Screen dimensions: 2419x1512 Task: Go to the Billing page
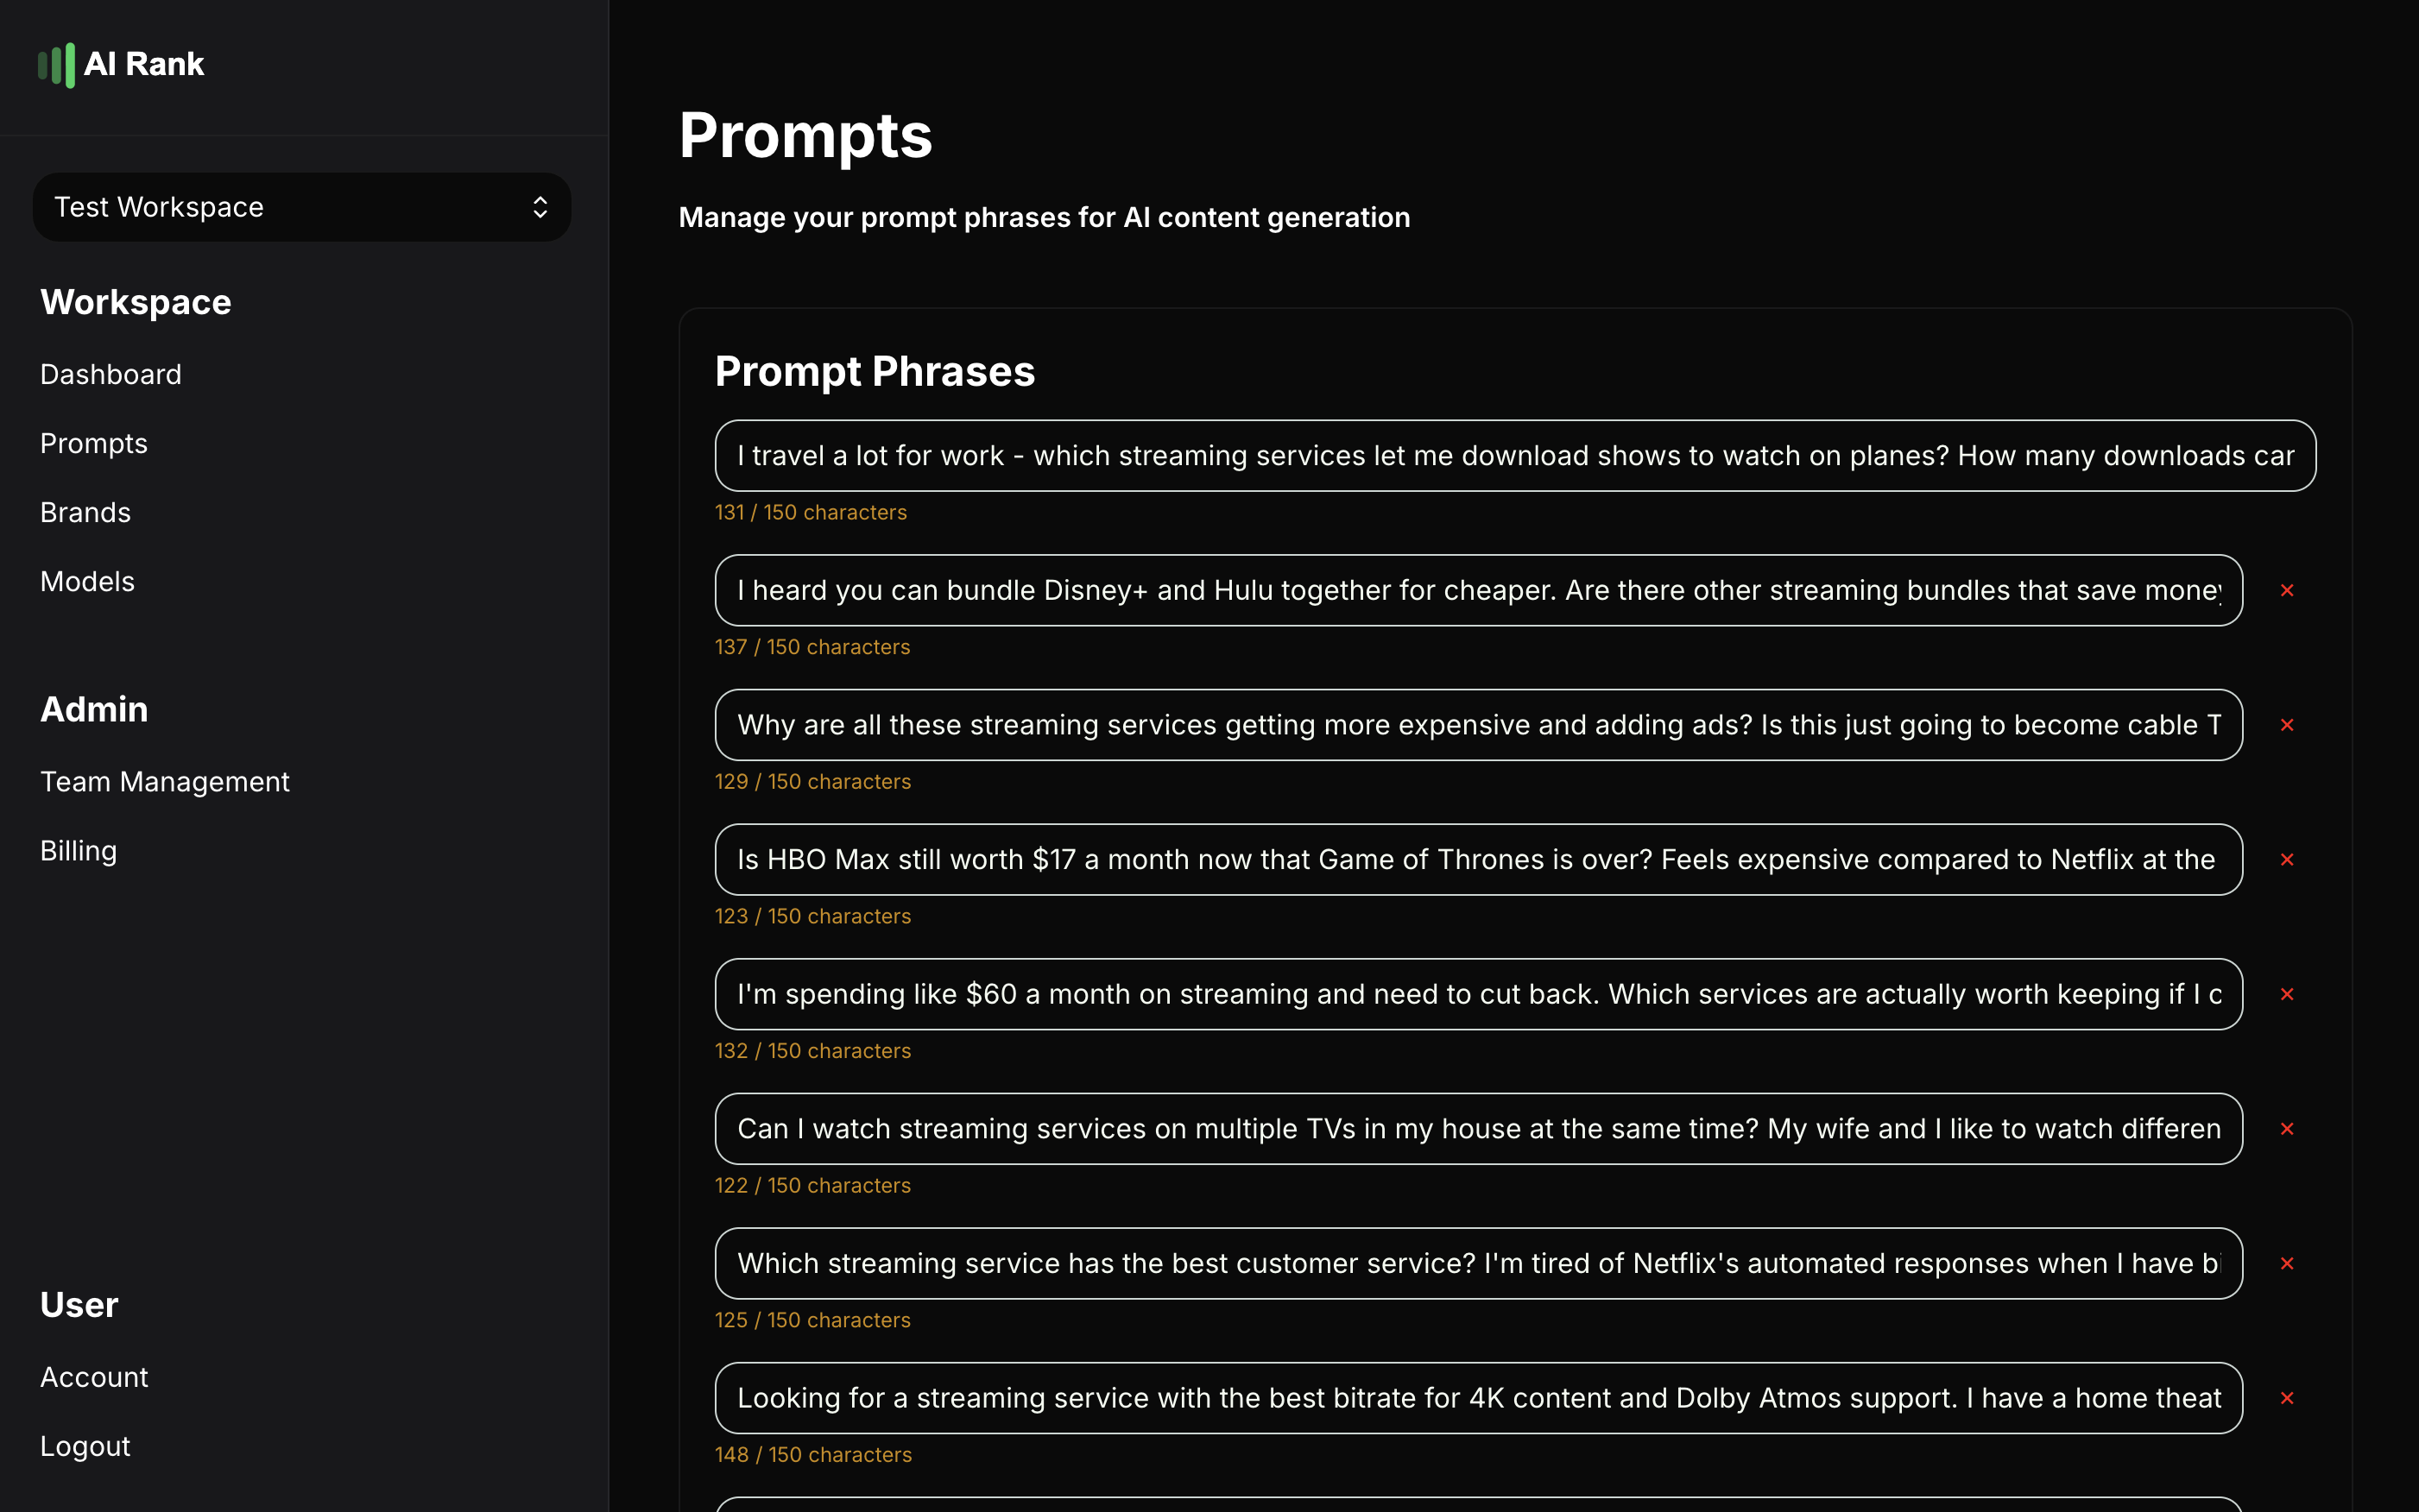click(79, 850)
